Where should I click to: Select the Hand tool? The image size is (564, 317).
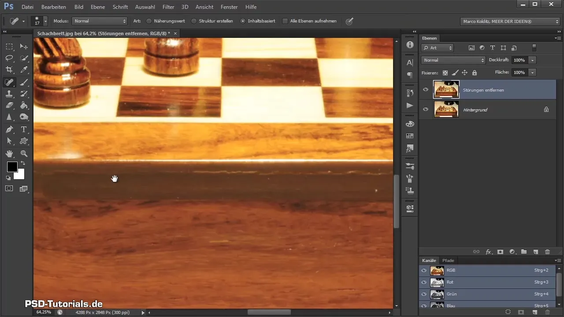9,154
